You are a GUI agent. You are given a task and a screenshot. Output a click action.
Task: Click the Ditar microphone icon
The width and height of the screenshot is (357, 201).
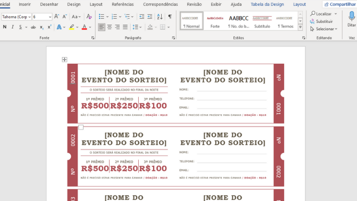tap(352, 16)
